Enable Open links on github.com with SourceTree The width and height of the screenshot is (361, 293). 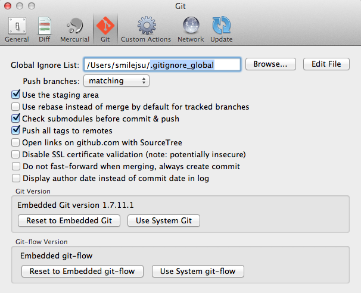15,142
